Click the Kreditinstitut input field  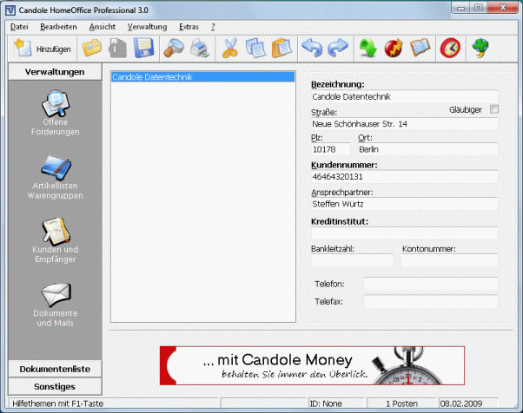pyautogui.click(x=404, y=233)
